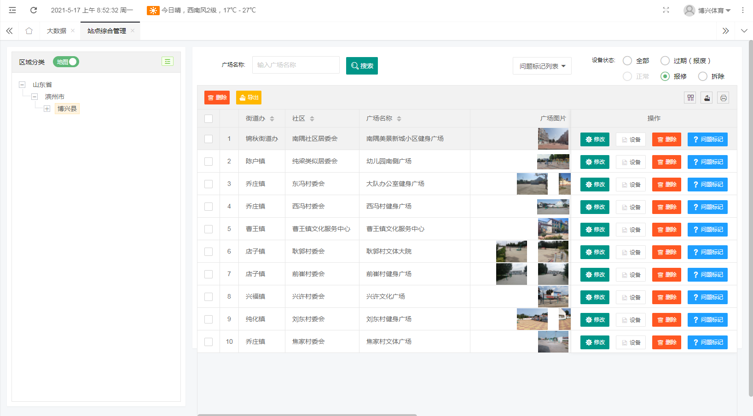Screen dimensions: 753x416
Task: Open the 问题标记列表 dropdown
Action: click(x=542, y=66)
